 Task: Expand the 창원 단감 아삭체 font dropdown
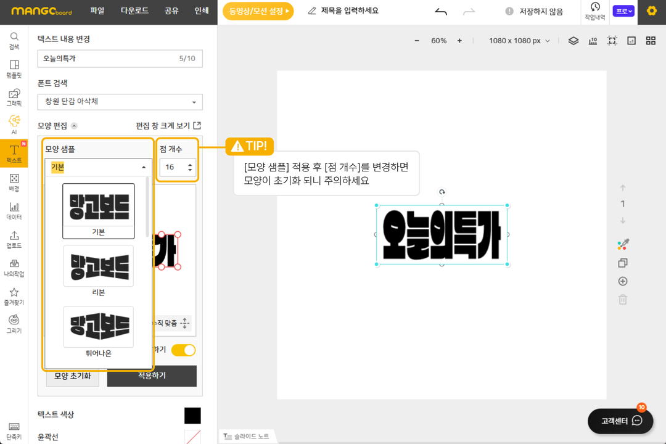120,102
